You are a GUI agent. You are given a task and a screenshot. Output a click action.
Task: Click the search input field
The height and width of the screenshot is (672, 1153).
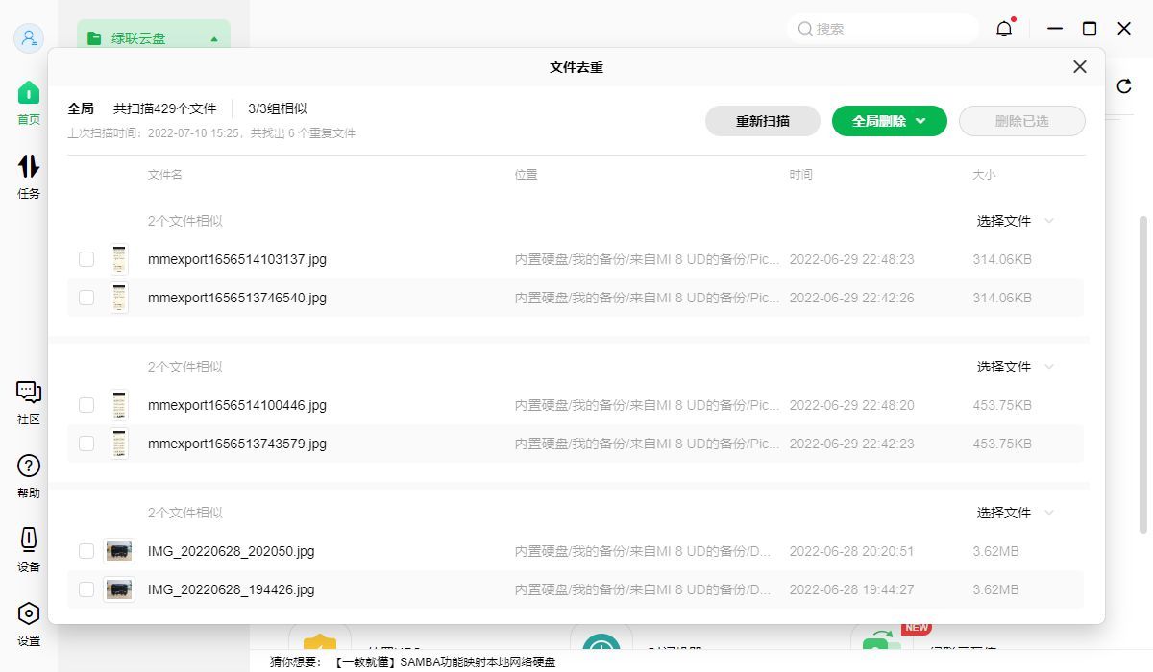(x=882, y=29)
